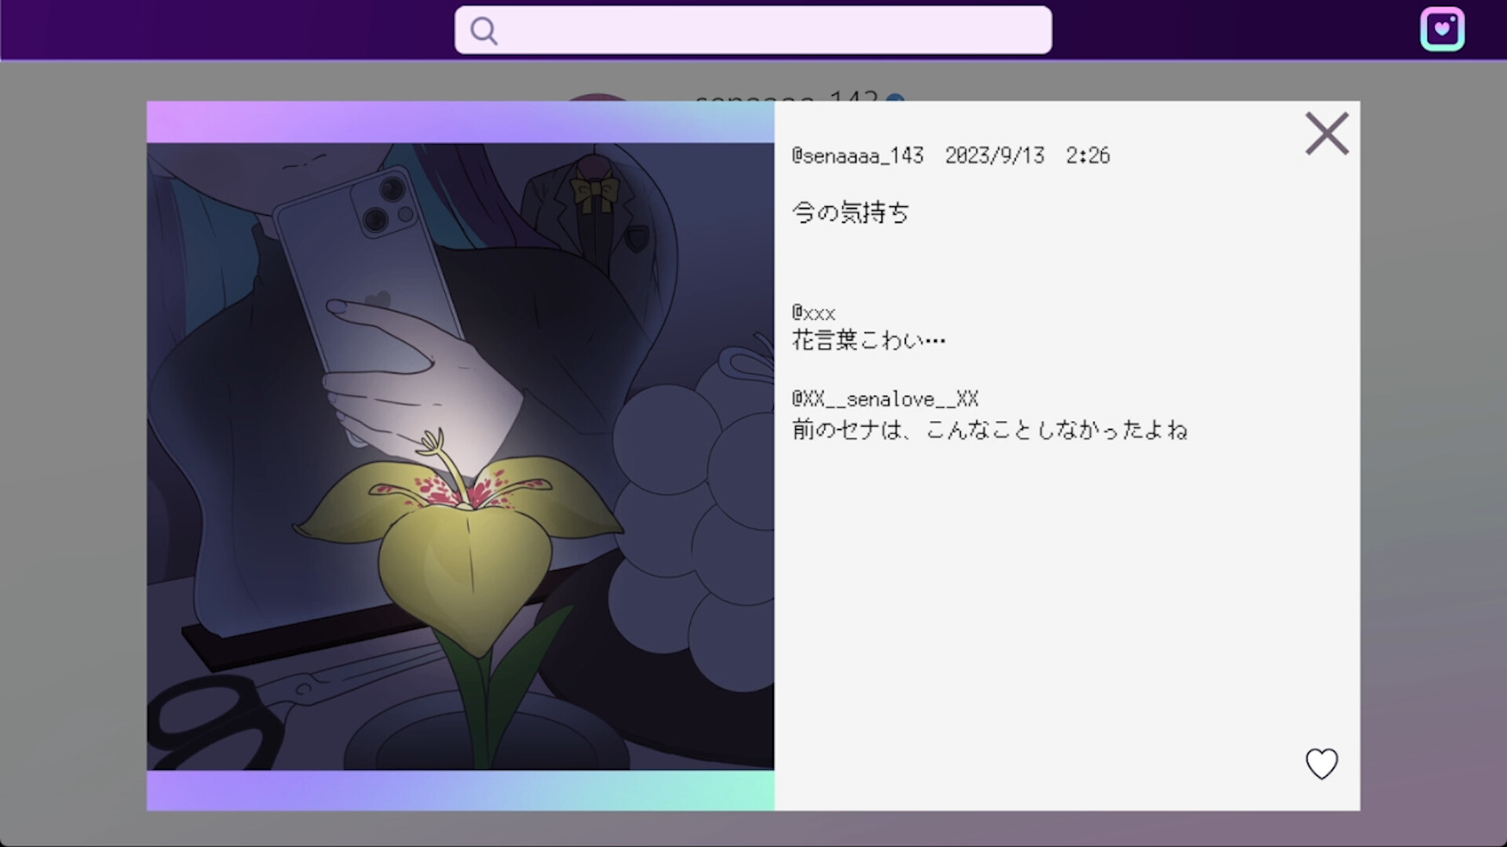
Task: Like the post with heart outline
Action: [1321, 763]
